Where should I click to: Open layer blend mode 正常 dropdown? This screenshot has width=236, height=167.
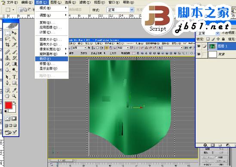point(218,33)
